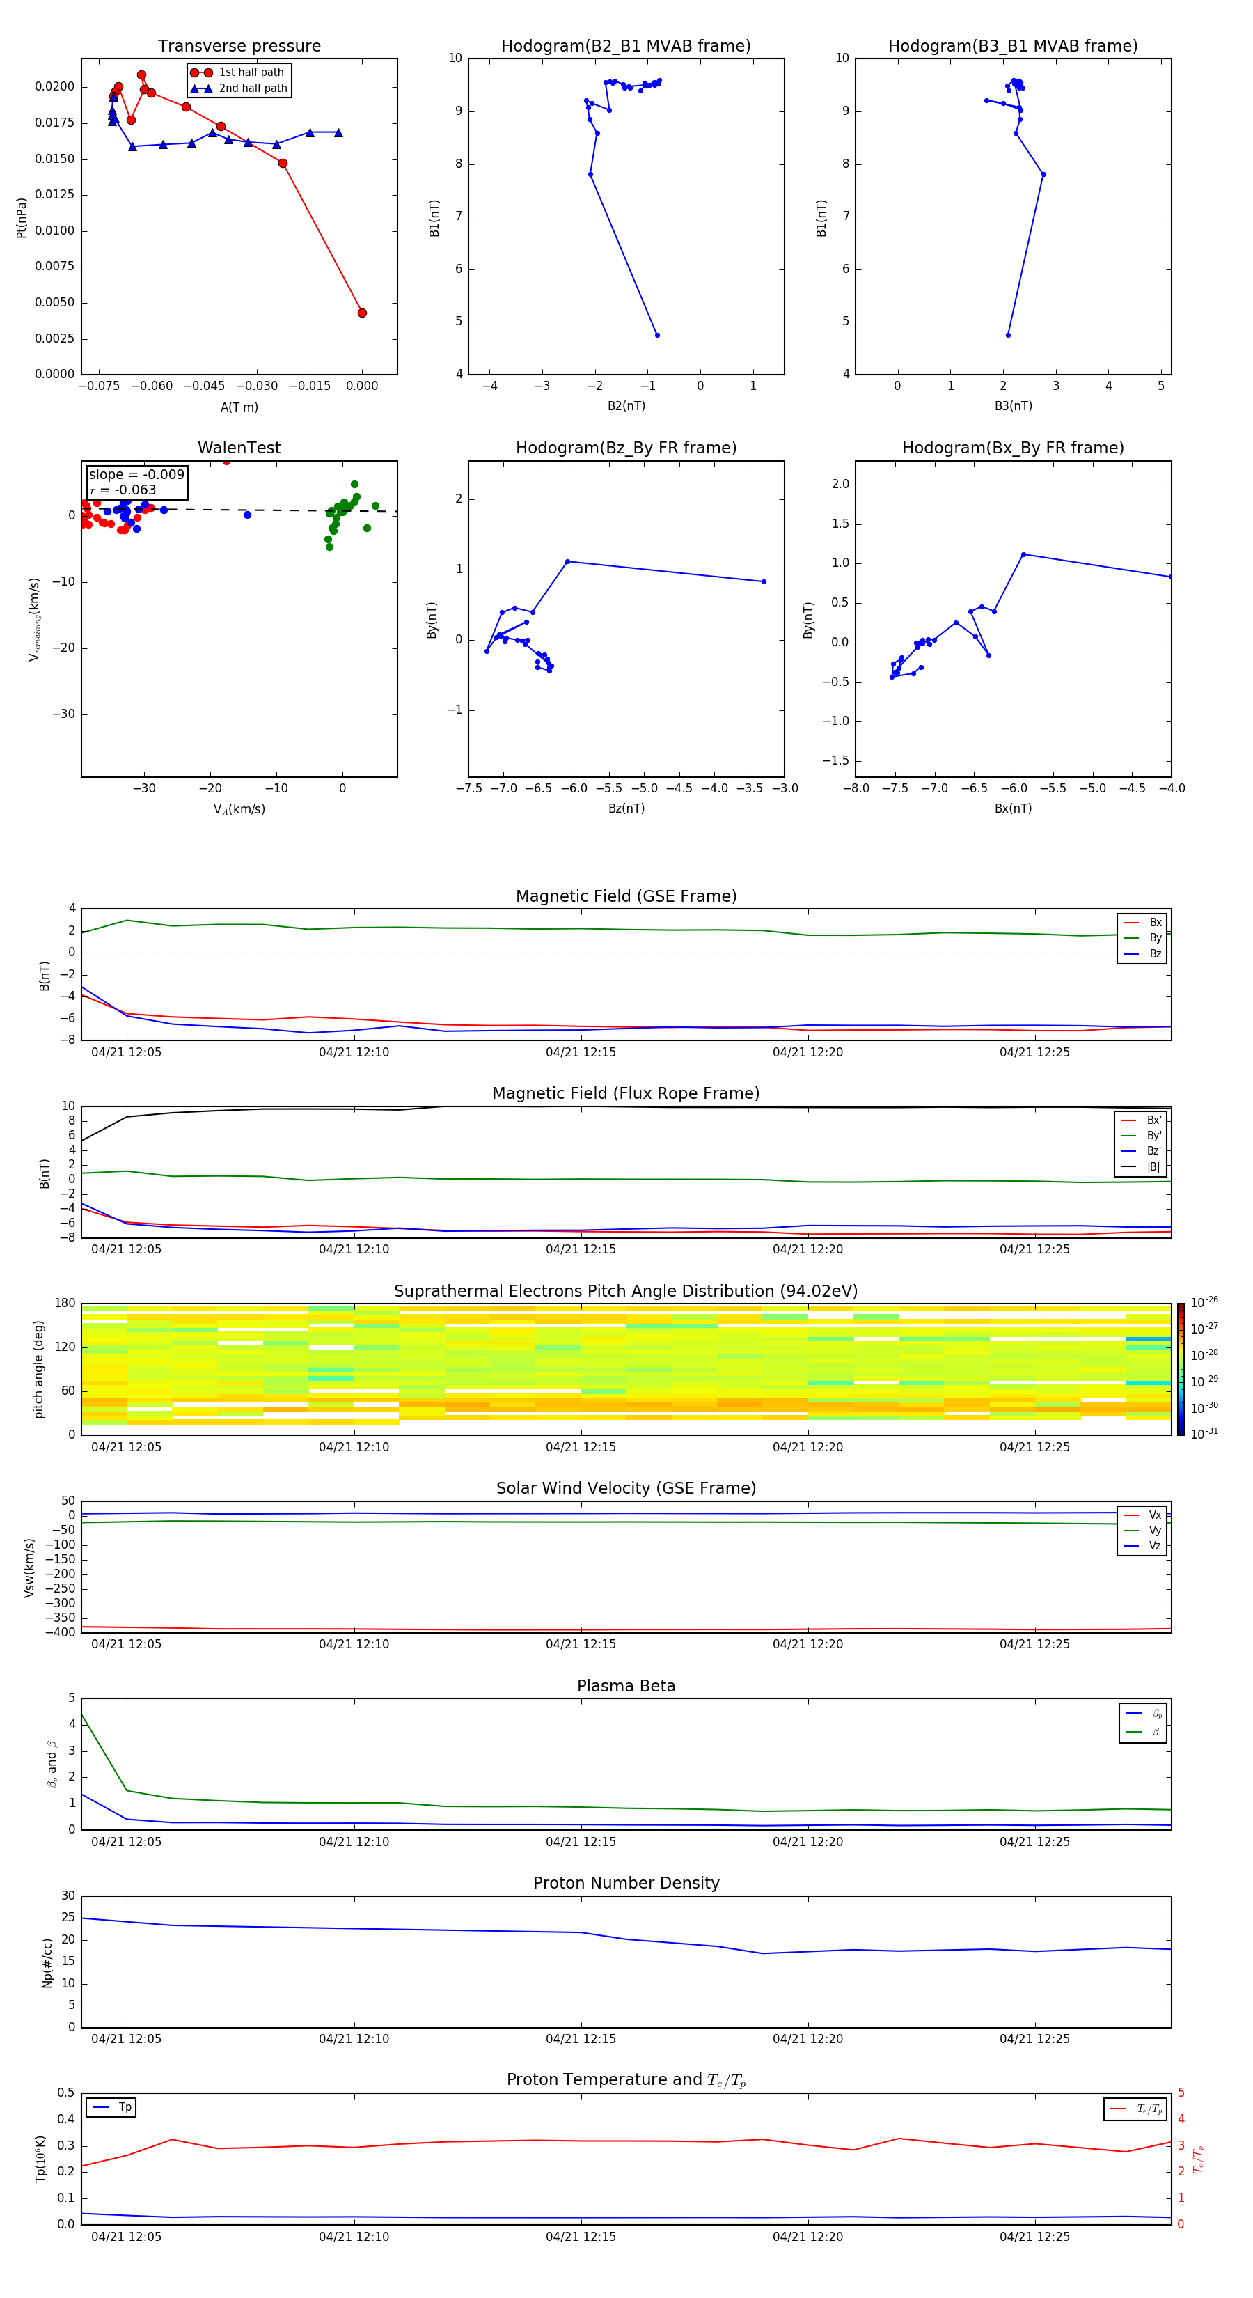This screenshot has width=1253, height=2298.
Task: Click the βp entry in Plasma Beta legend
Action: click(x=1143, y=1714)
